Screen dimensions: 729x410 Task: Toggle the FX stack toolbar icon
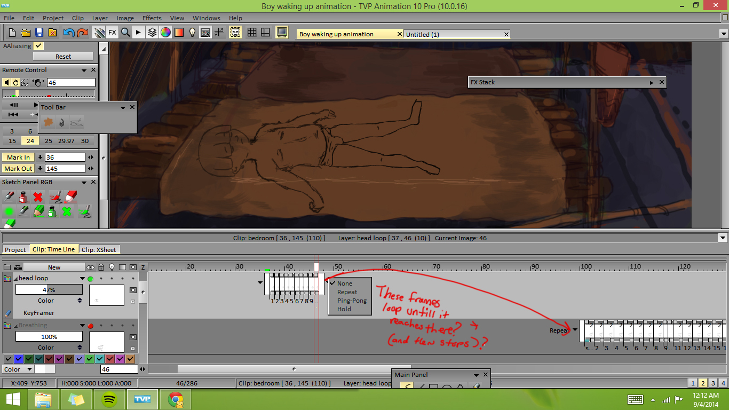pos(112,33)
